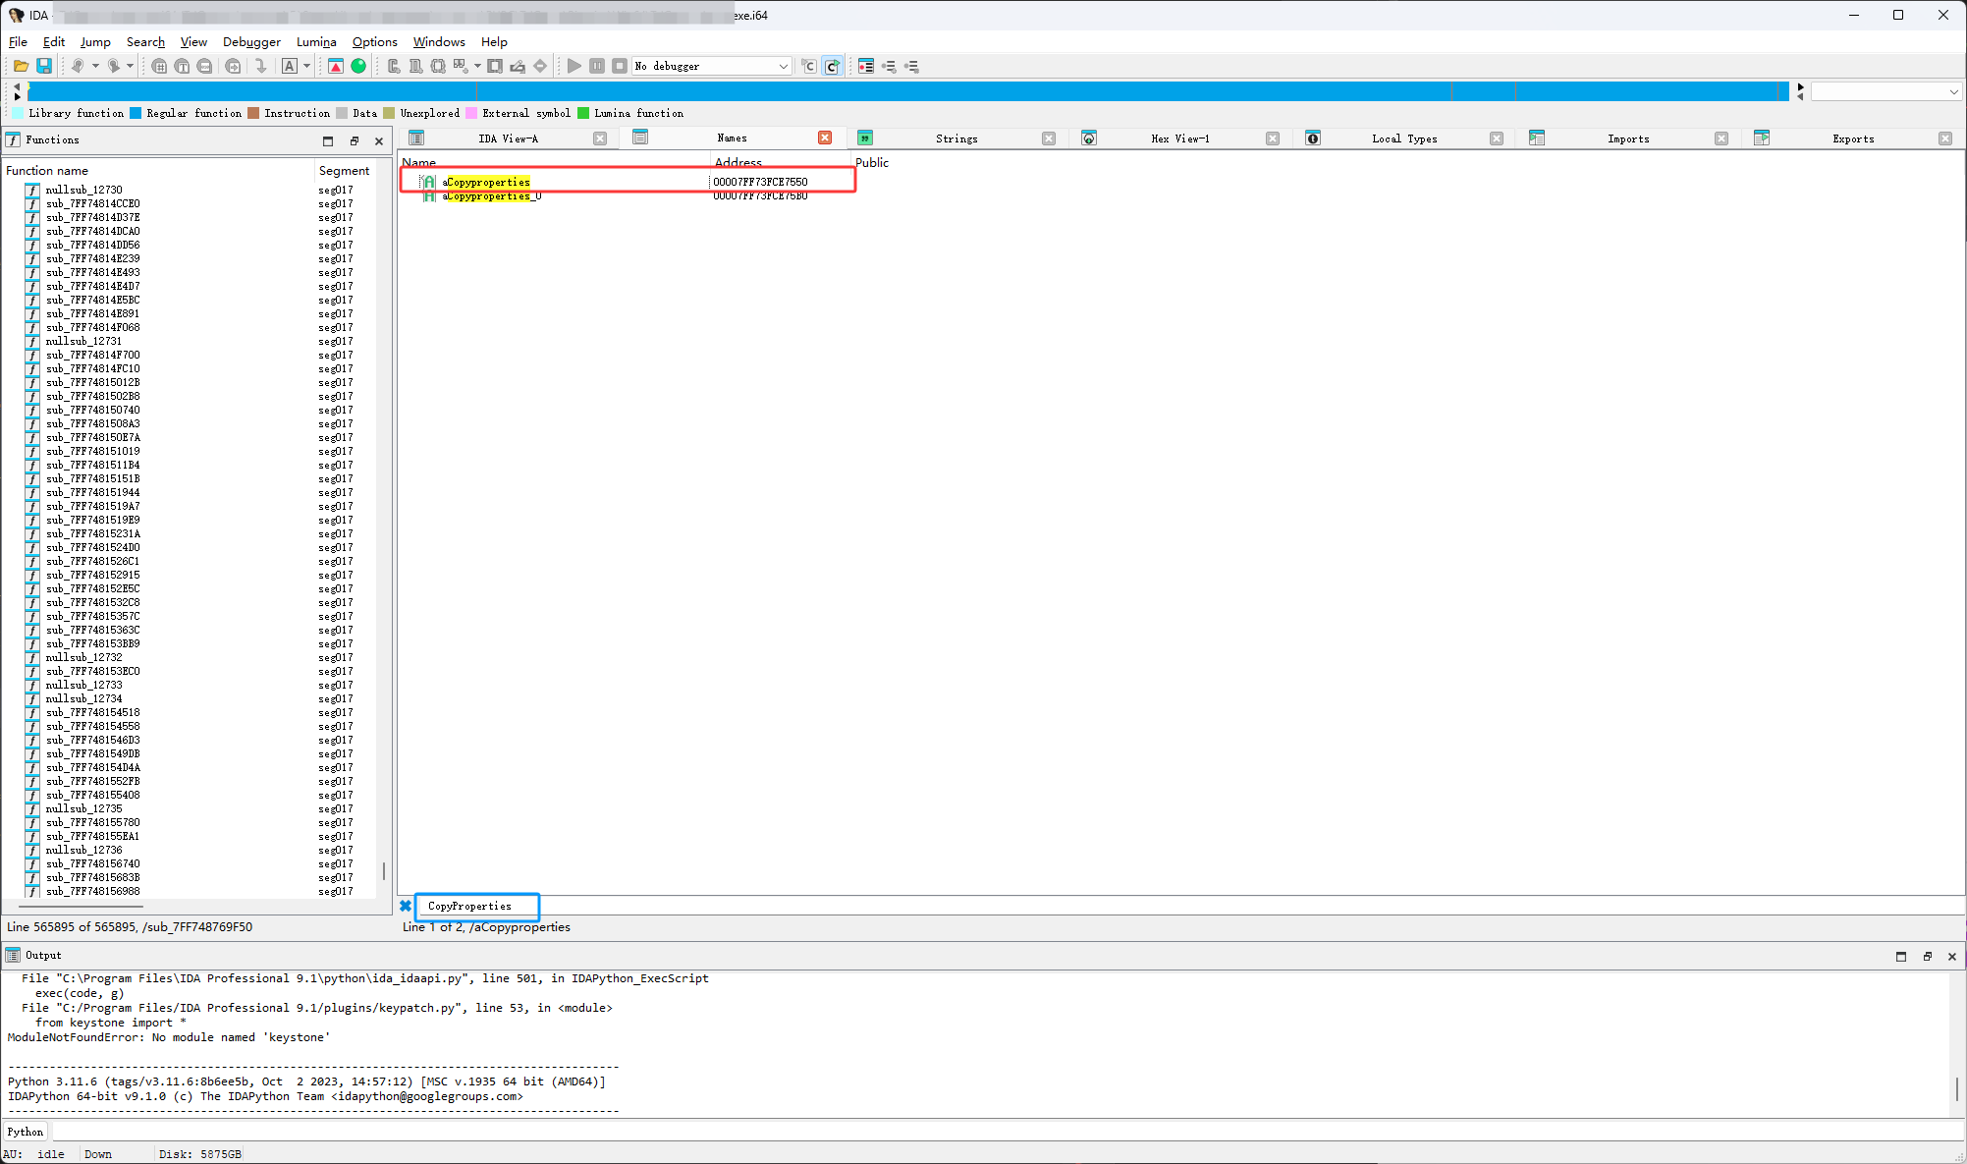This screenshot has width=1967, height=1164.
Task: Switch to the Strings tab
Action: (956, 139)
